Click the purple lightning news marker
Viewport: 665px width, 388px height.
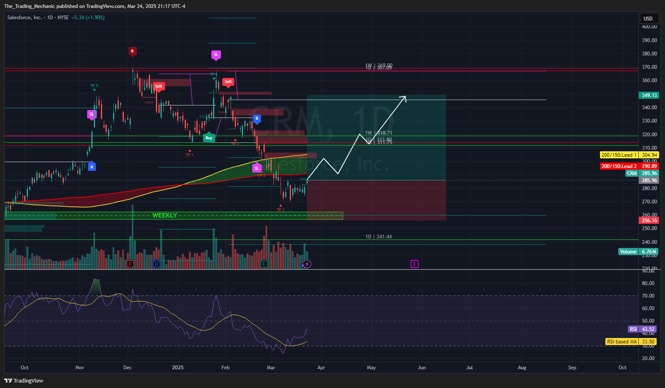[307, 264]
